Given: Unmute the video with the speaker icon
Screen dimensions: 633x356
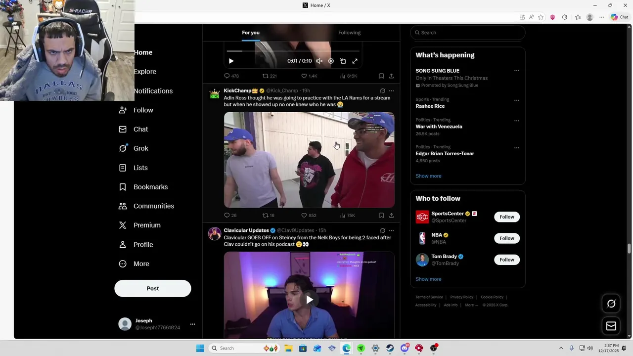Looking at the screenshot, I should [x=319, y=61].
